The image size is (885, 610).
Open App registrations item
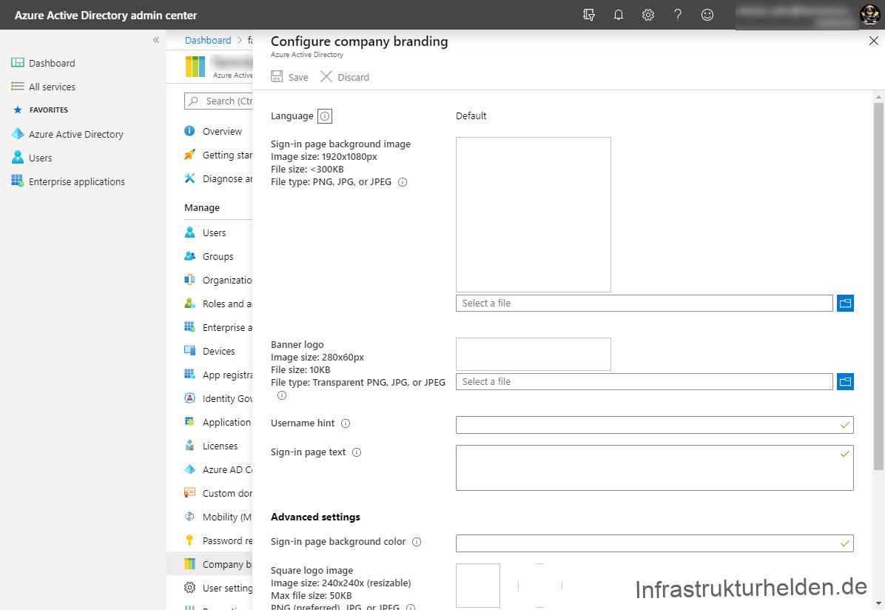point(218,375)
